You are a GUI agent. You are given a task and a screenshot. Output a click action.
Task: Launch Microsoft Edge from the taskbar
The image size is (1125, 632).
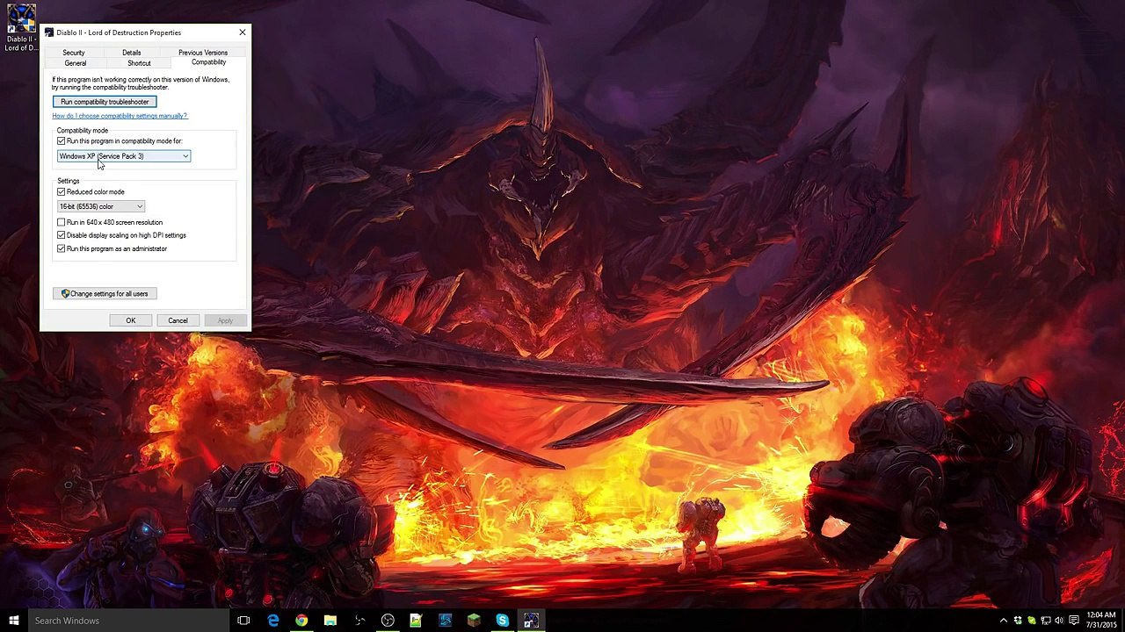273,621
